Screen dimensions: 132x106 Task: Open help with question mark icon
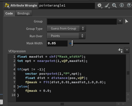[x=129, y=5]
